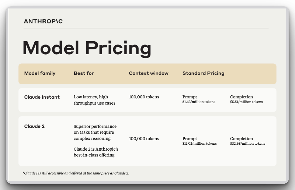This screenshot has height=190, width=295.
Task: Select the Model family column header
Action: pyautogui.click(x=40, y=73)
